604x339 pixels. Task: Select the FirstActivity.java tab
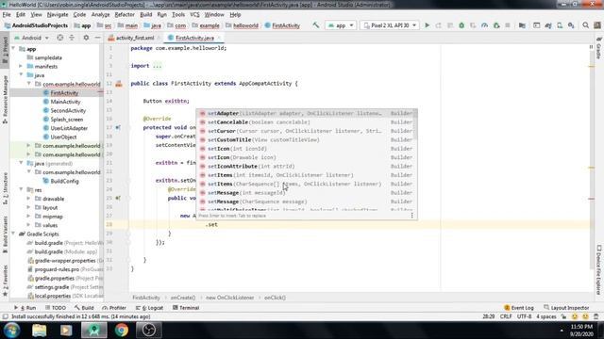pyautogui.click(x=194, y=38)
